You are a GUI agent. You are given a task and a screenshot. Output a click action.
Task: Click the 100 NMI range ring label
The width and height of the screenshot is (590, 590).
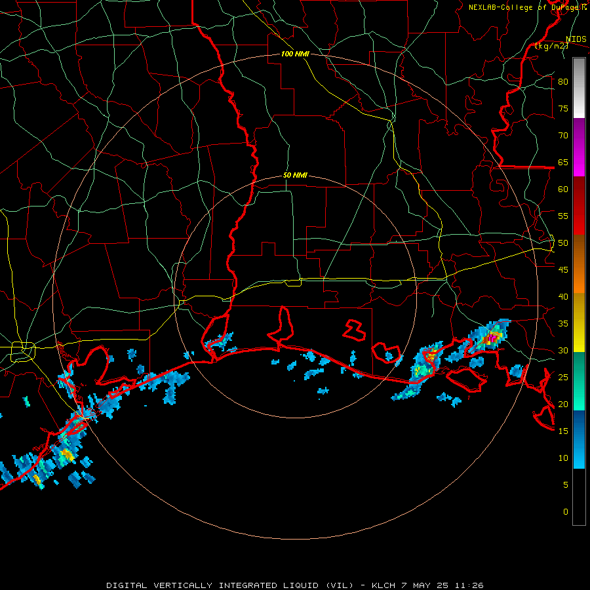295,54
